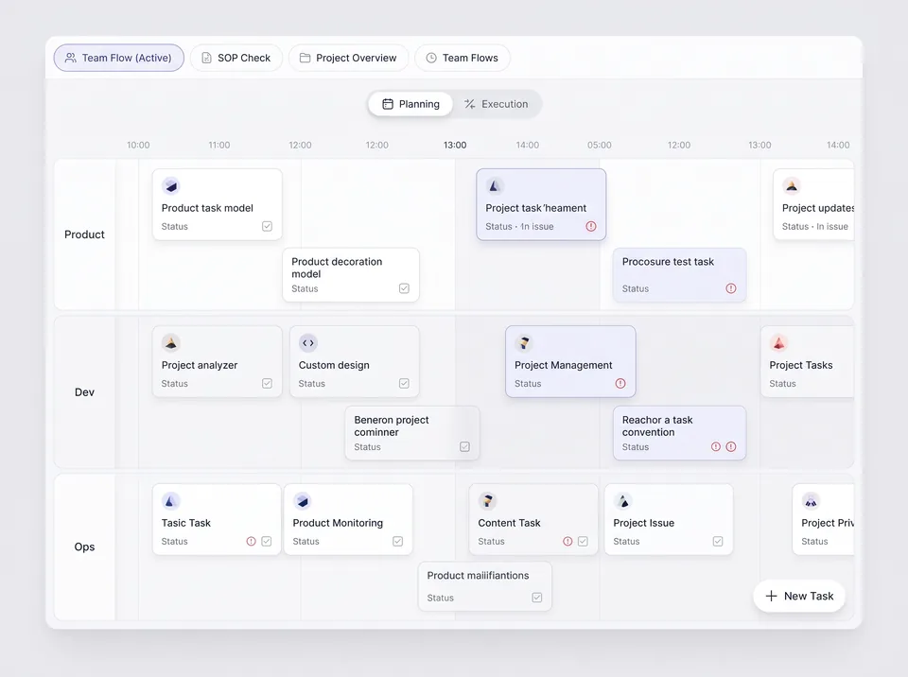Image resolution: width=908 pixels, height=677 pixels.
Task: Select the Product row label
Action: point(84,234)
